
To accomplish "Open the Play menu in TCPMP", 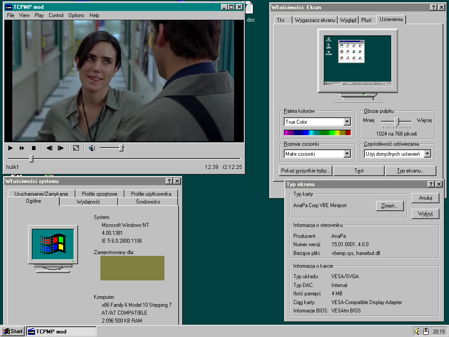I will 39,15.
